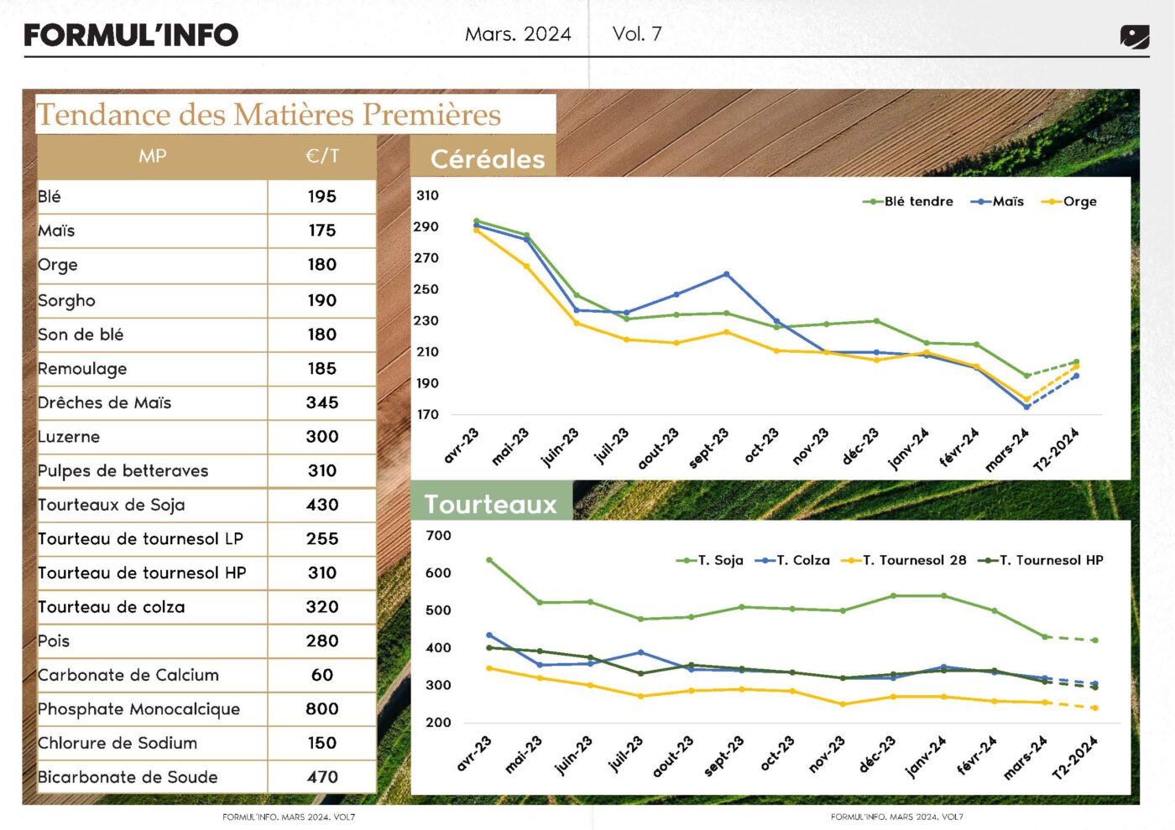This screenshot has height=830, width=1175.
Task: Select the Tourteau de colza label
Action: tap(112, 607)
